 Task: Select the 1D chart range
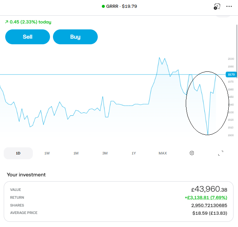coord(18,153)
